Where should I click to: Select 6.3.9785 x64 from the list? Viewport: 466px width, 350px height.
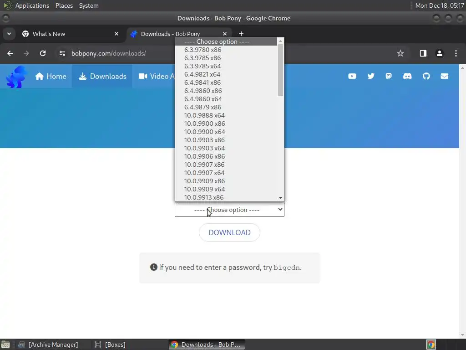pyautogui.click(x=226, y=66)
